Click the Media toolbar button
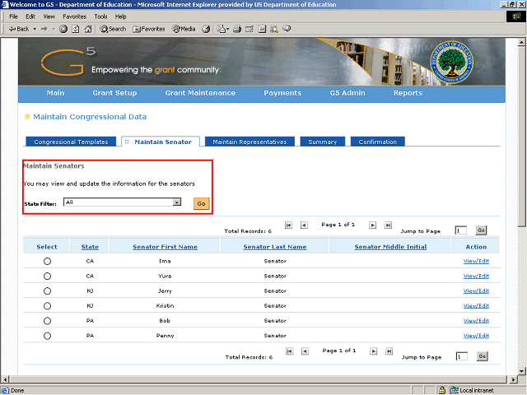This screenshot has width=527, height=395. (182, 29)
